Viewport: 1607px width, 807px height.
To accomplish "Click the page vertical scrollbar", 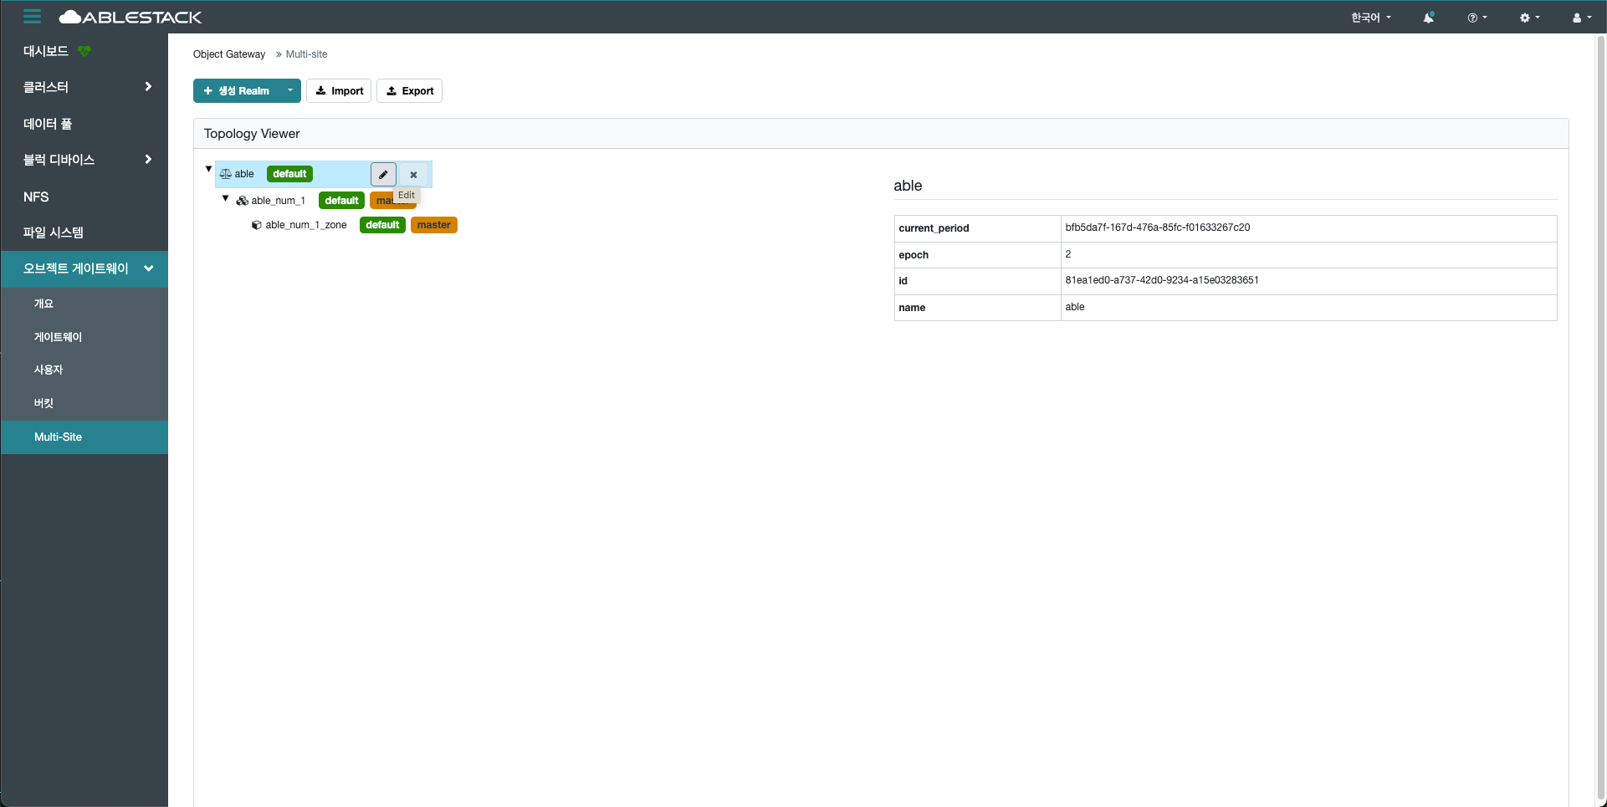I will tap(1600, 418).
